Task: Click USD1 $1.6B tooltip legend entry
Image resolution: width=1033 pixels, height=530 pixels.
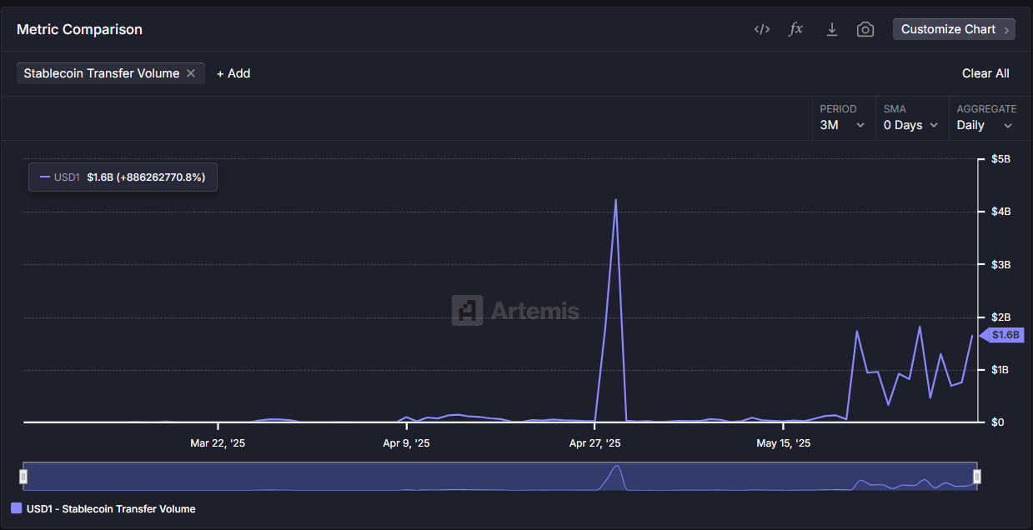Action: [123, 177]
